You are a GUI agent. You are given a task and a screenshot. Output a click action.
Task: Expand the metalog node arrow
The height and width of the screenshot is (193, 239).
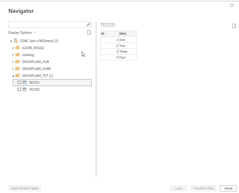13,55
